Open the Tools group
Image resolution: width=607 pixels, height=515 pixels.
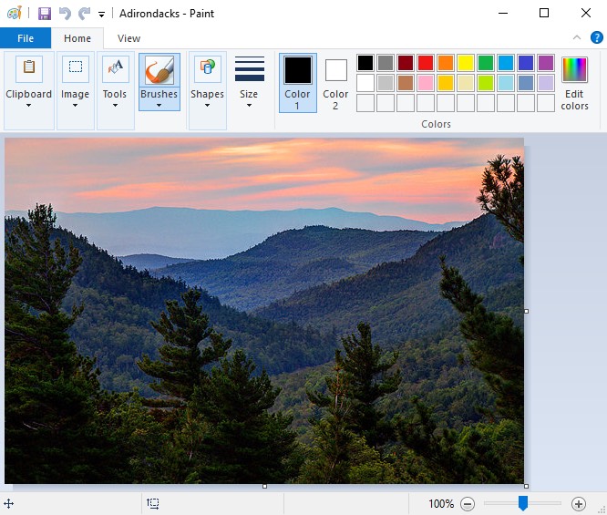coord(115,82)
